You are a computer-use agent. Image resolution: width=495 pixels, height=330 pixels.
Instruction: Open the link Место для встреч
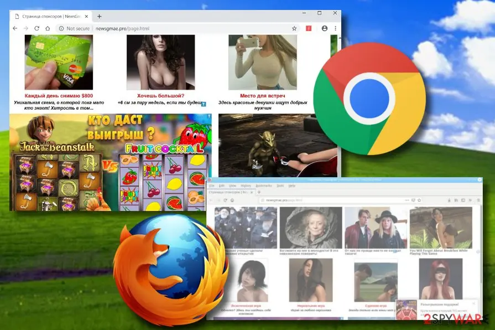point(262,95)
